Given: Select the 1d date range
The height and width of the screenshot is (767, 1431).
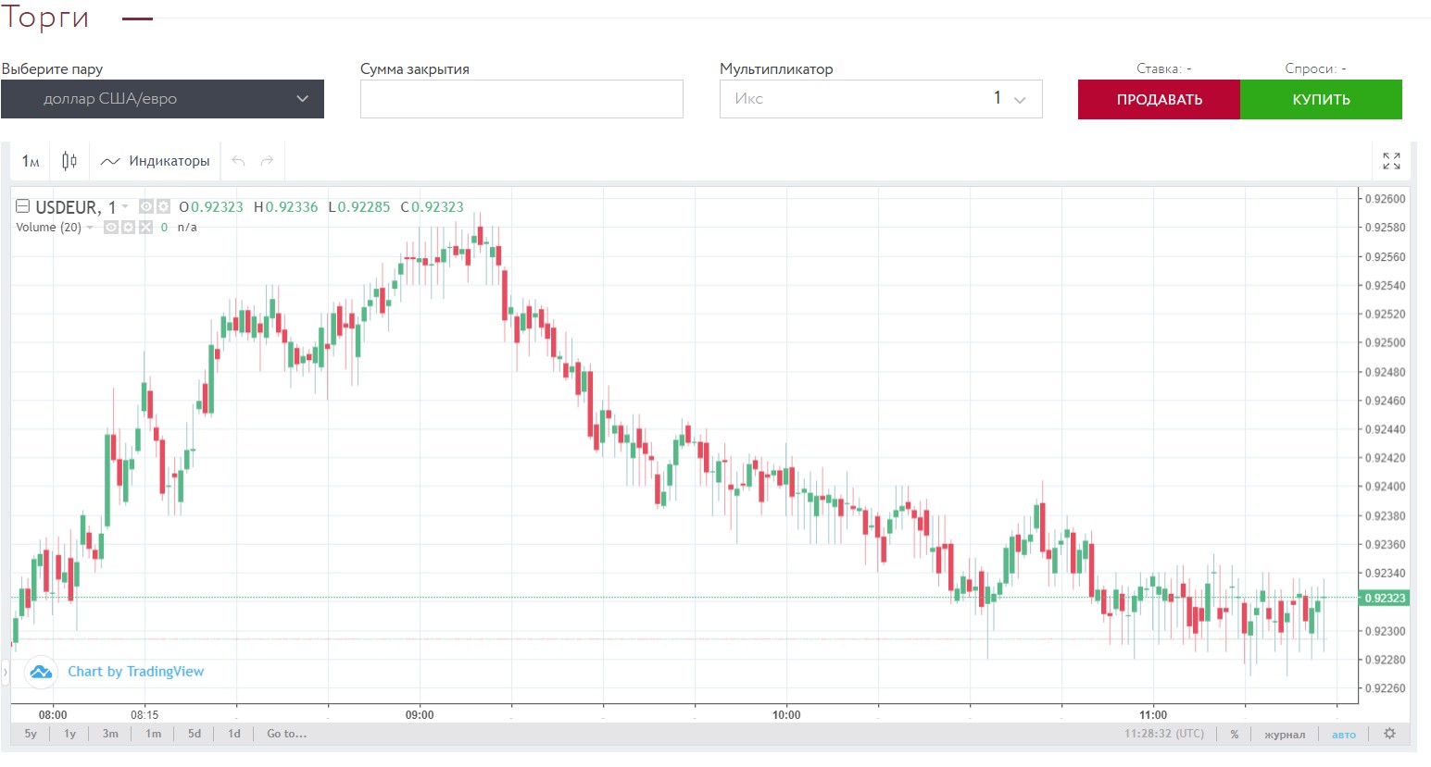Looking at the screenshot, I should (234, 734).
